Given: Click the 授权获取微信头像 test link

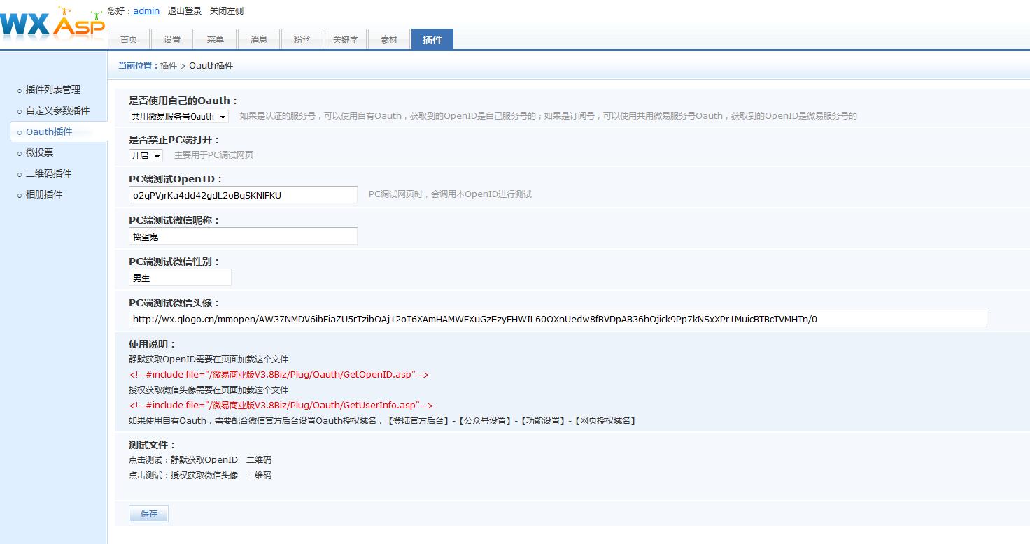Looking at the screenshot, I should tap(204, 475).
